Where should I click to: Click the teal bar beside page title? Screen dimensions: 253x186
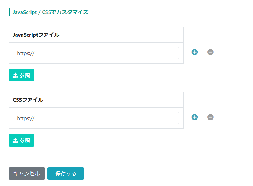point(9,12)
